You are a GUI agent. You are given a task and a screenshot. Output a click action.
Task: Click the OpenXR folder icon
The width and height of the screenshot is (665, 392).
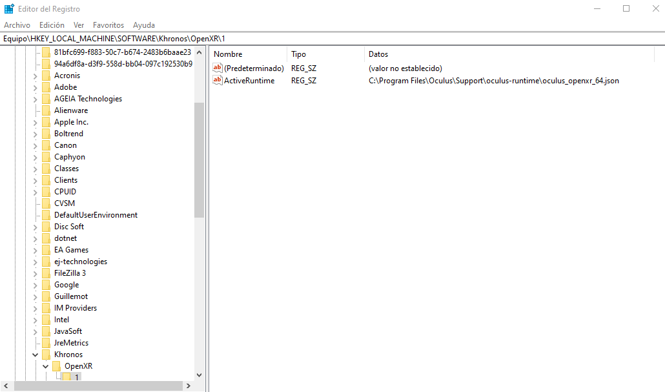pos(56,366)
